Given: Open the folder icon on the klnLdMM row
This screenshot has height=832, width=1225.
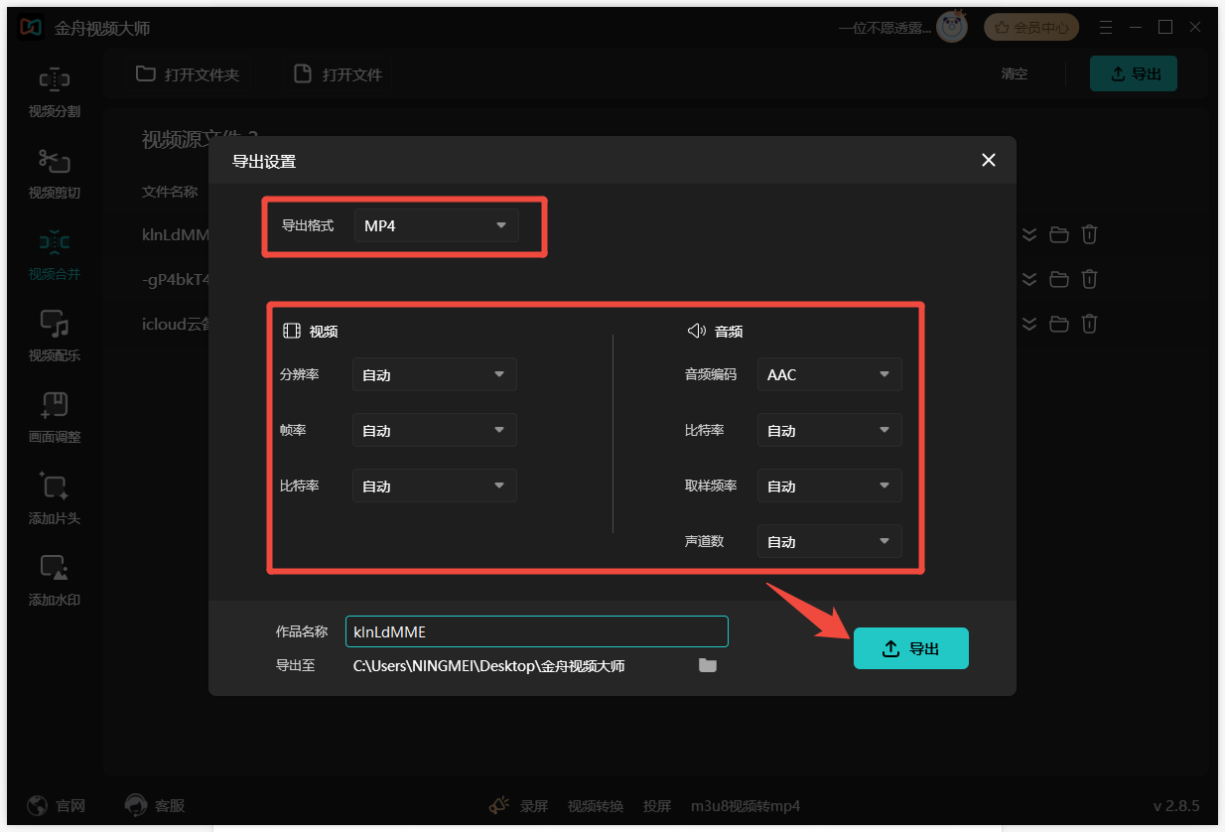Looking at the screenshot, I should pos(1059,235).
